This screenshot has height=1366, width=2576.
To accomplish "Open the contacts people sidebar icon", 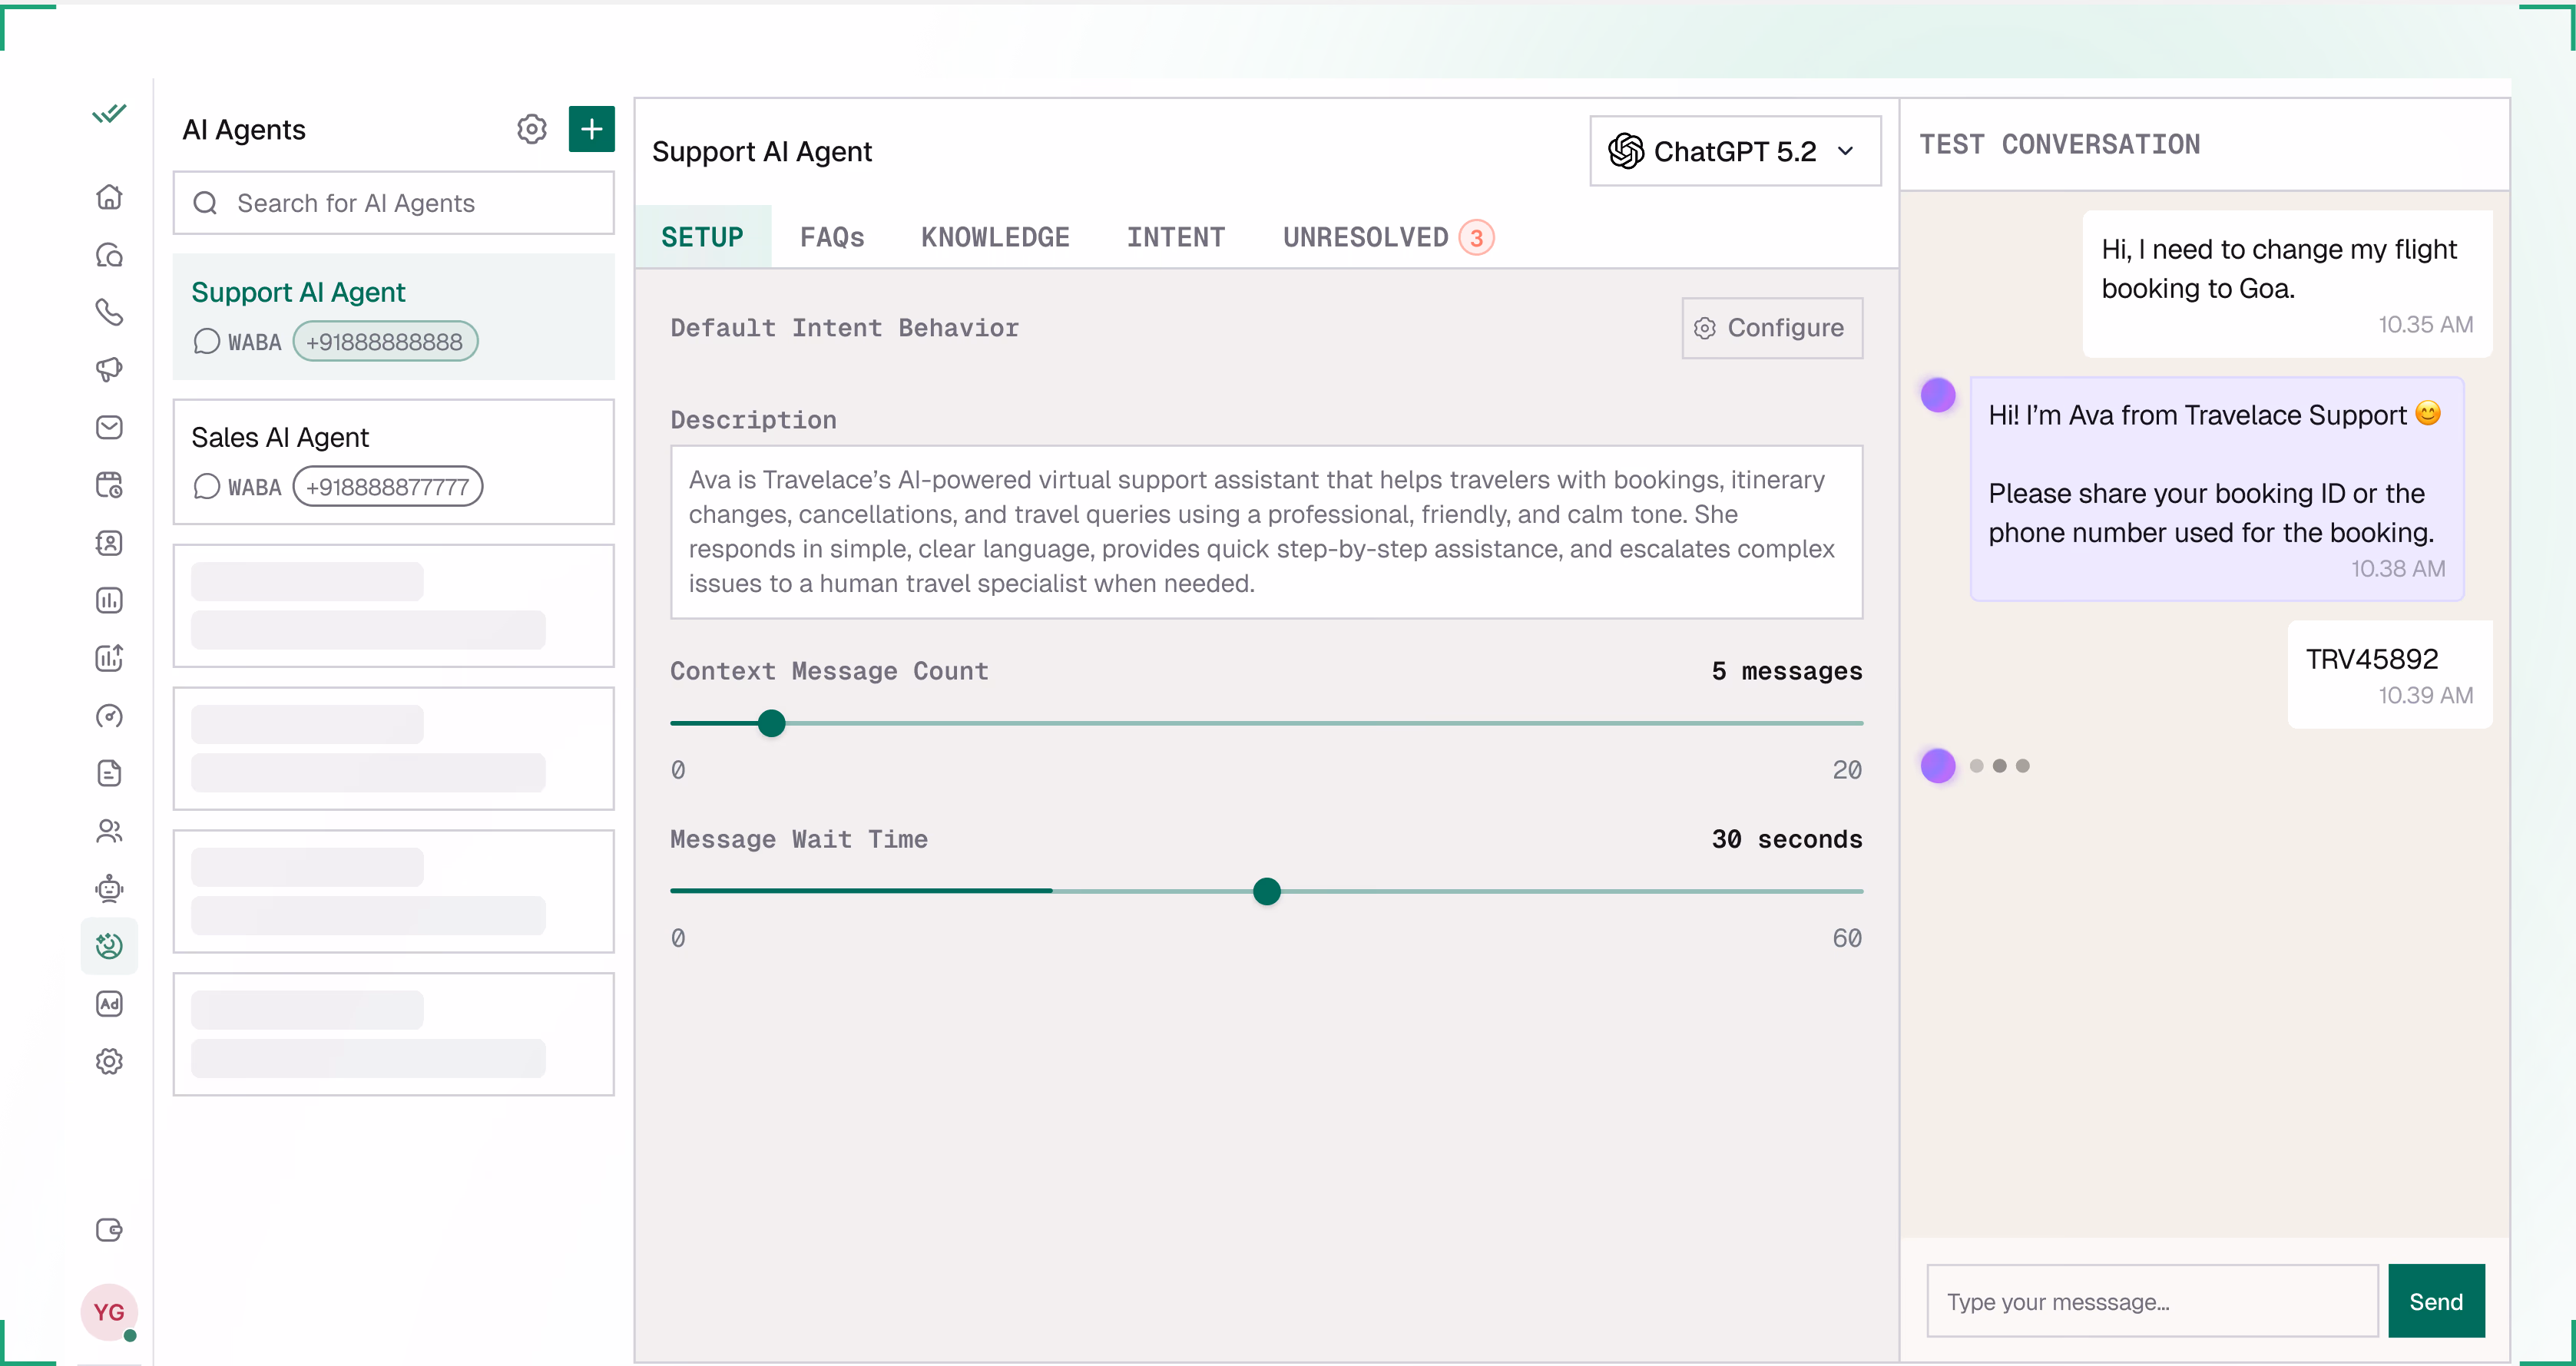I will tap(109, 831).
